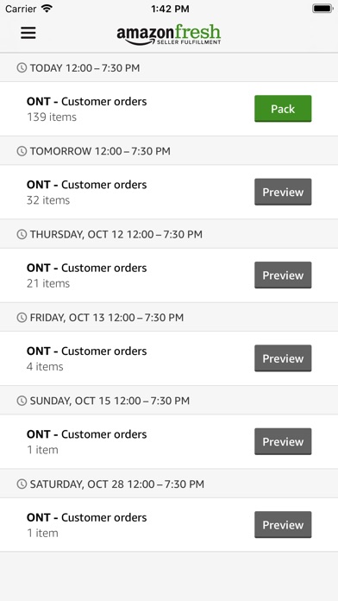Viewport: 338px width, 601px height.
Task: Click the clock icon for Friday, Oct 13
Action: [22, 318]
